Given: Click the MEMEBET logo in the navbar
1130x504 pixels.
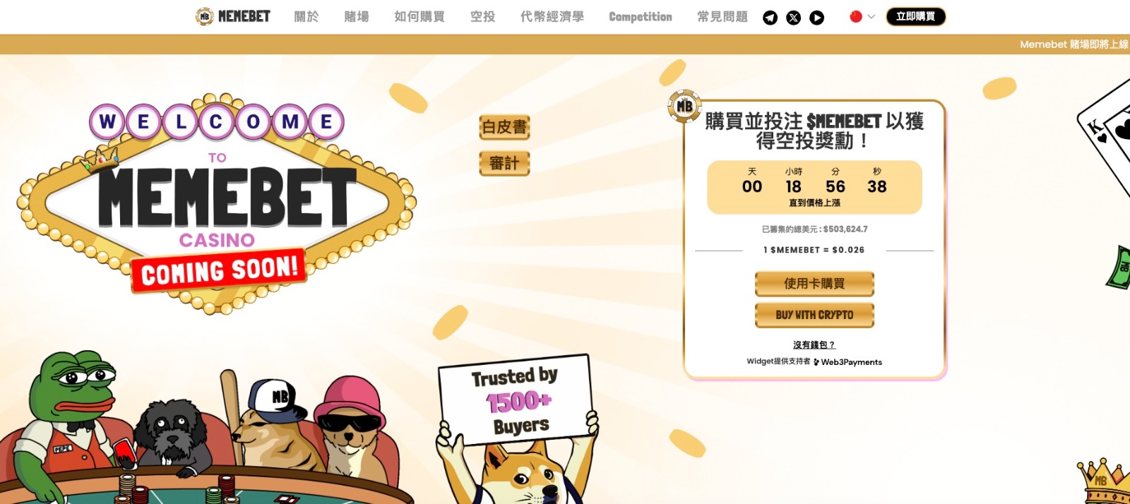Looking at the screenshot, I should coord(233,16).
